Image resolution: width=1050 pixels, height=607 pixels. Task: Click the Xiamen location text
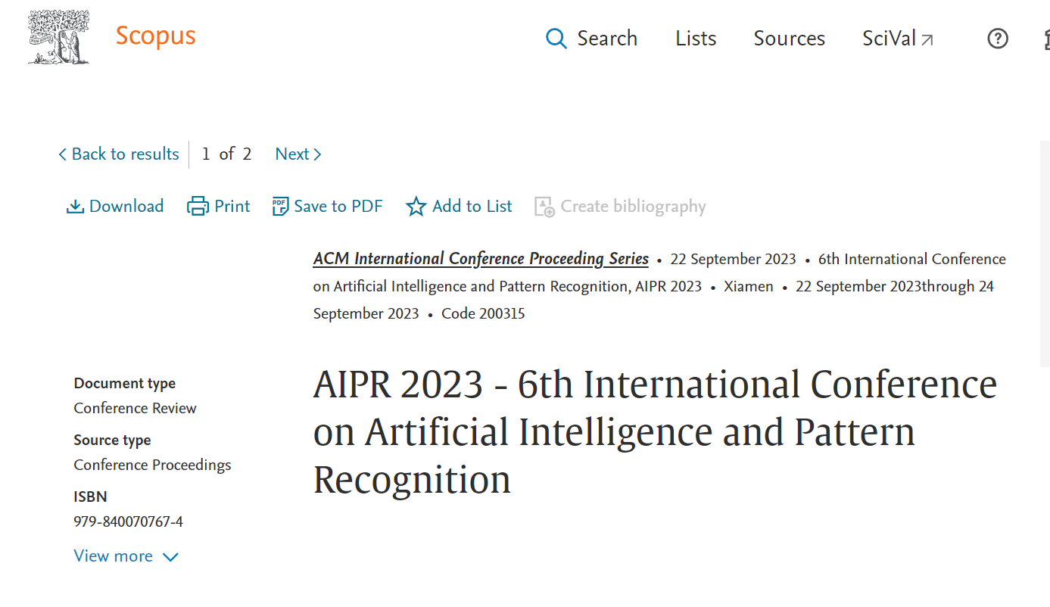[x=749, y=286]
